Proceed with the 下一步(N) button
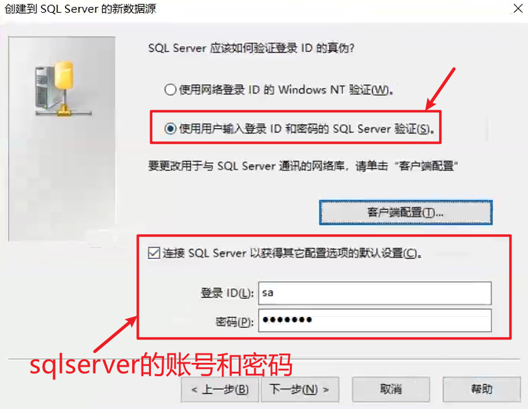Viewport: 528px width, 409px height. coord(300,389)
